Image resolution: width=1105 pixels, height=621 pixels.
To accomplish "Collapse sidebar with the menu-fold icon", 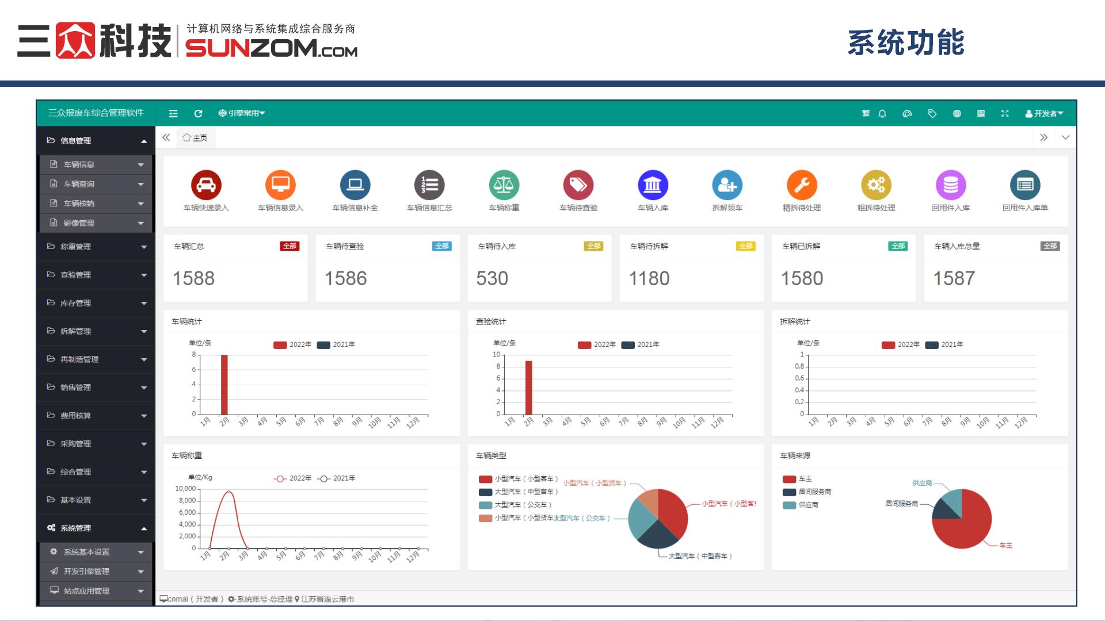I will coord(173,113).
